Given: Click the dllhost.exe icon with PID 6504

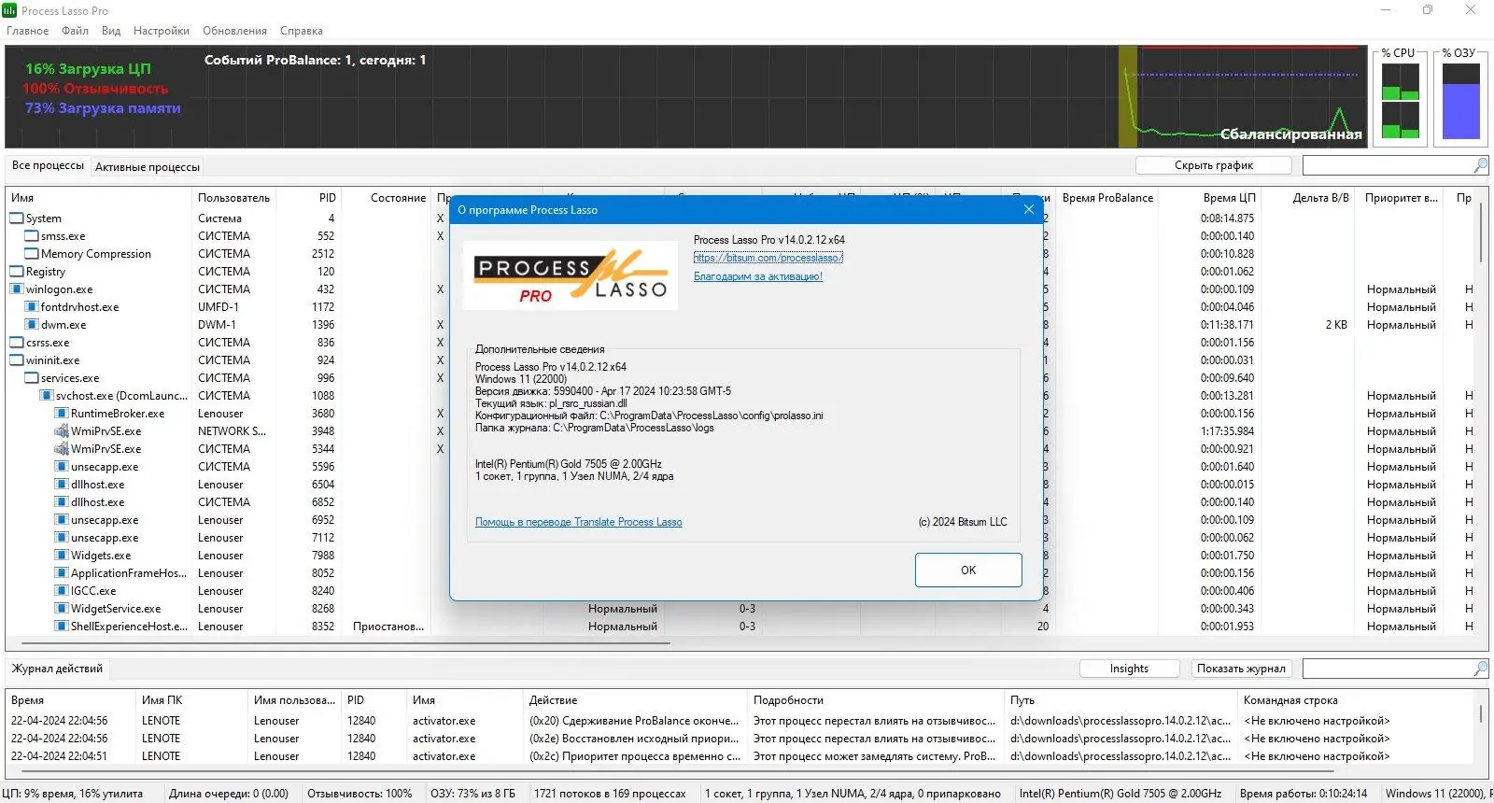Looking at the screenshot, I should 62,485.
